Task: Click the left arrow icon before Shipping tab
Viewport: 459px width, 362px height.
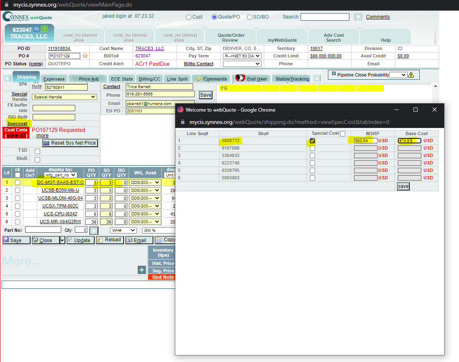Action: (x=7, y=78)
